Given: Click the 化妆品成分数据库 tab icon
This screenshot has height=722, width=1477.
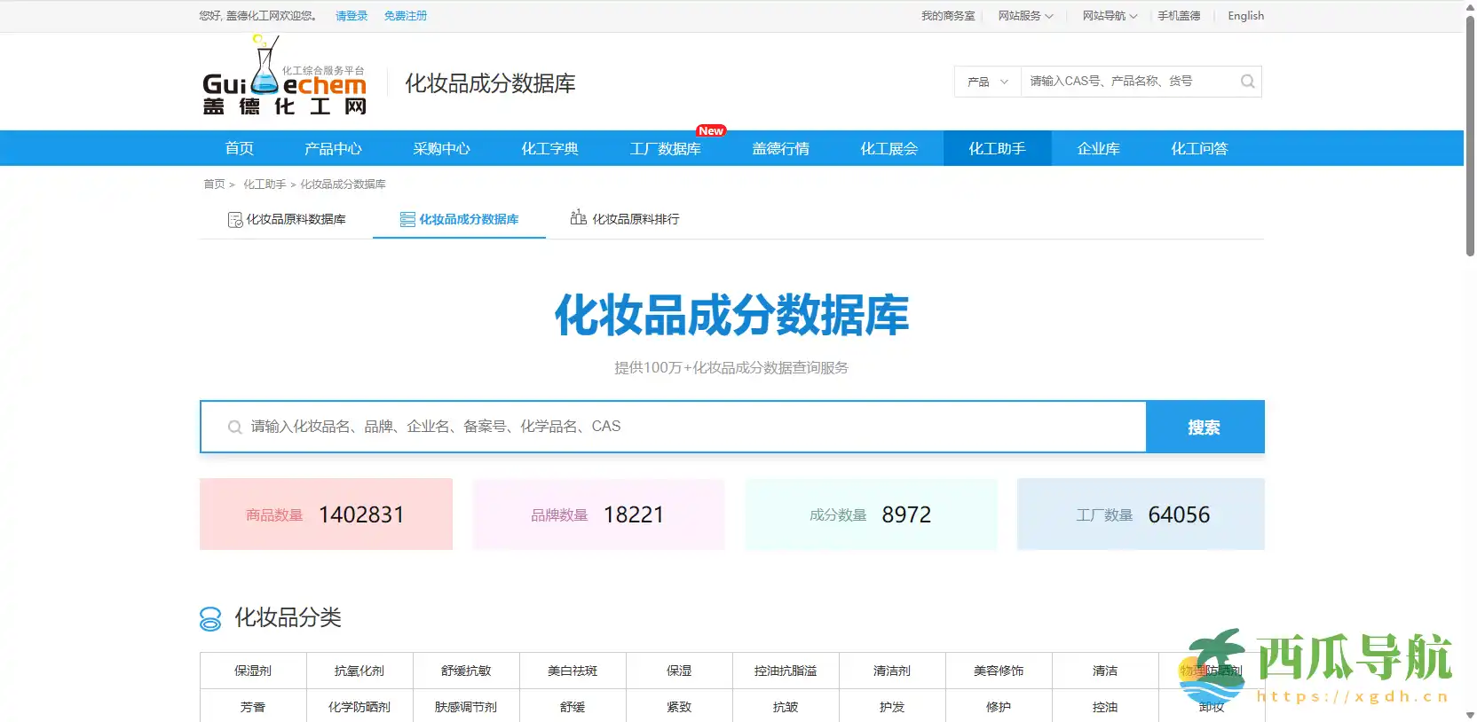Looking at the screenshot, I should [x=407, y=220].
